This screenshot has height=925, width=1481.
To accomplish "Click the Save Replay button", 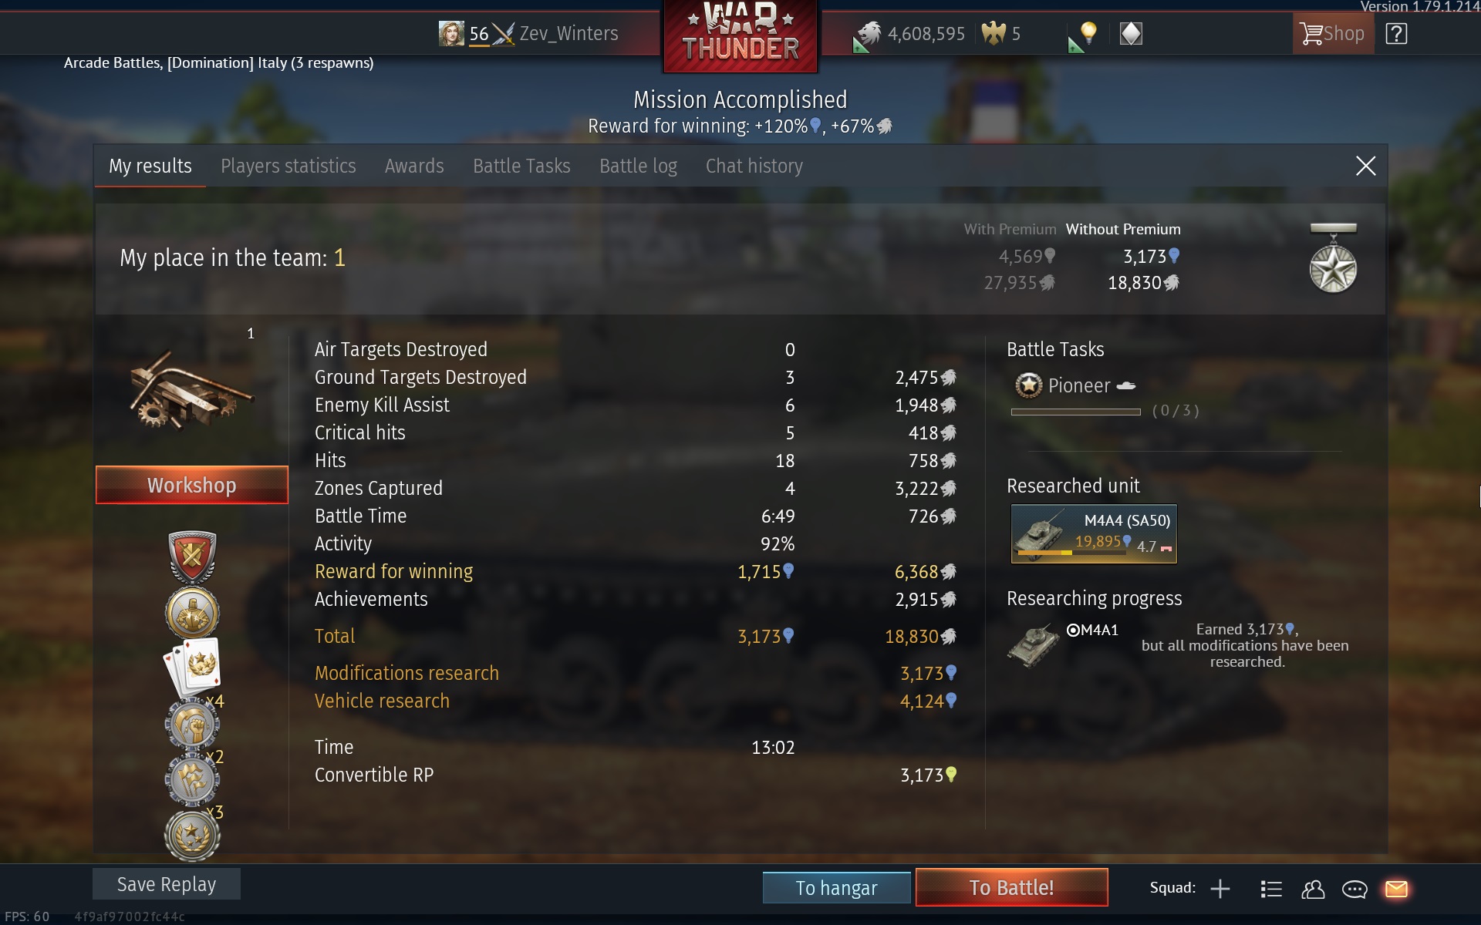I will pos(167,884).
